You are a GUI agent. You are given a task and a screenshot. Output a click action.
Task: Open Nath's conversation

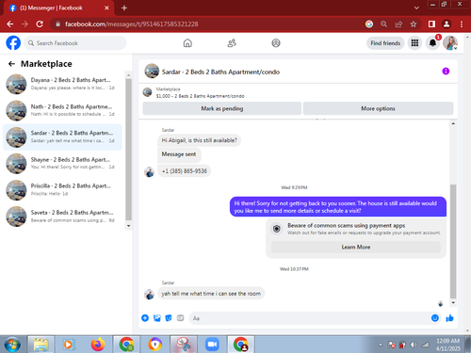click(x=62, y=110)
